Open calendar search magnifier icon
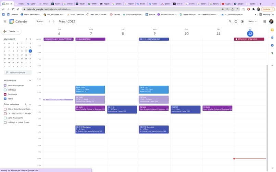This screenshot has height=172, width=276. coord(230,21)
